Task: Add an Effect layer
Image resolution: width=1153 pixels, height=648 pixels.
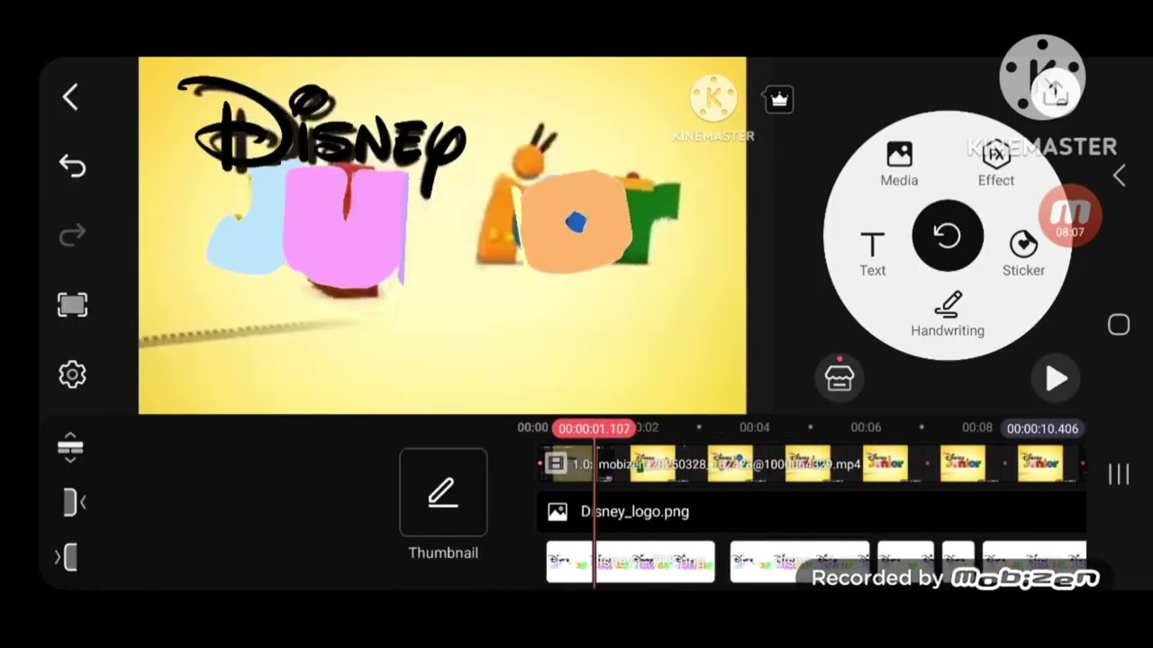Action: click(x=996, y=164)
